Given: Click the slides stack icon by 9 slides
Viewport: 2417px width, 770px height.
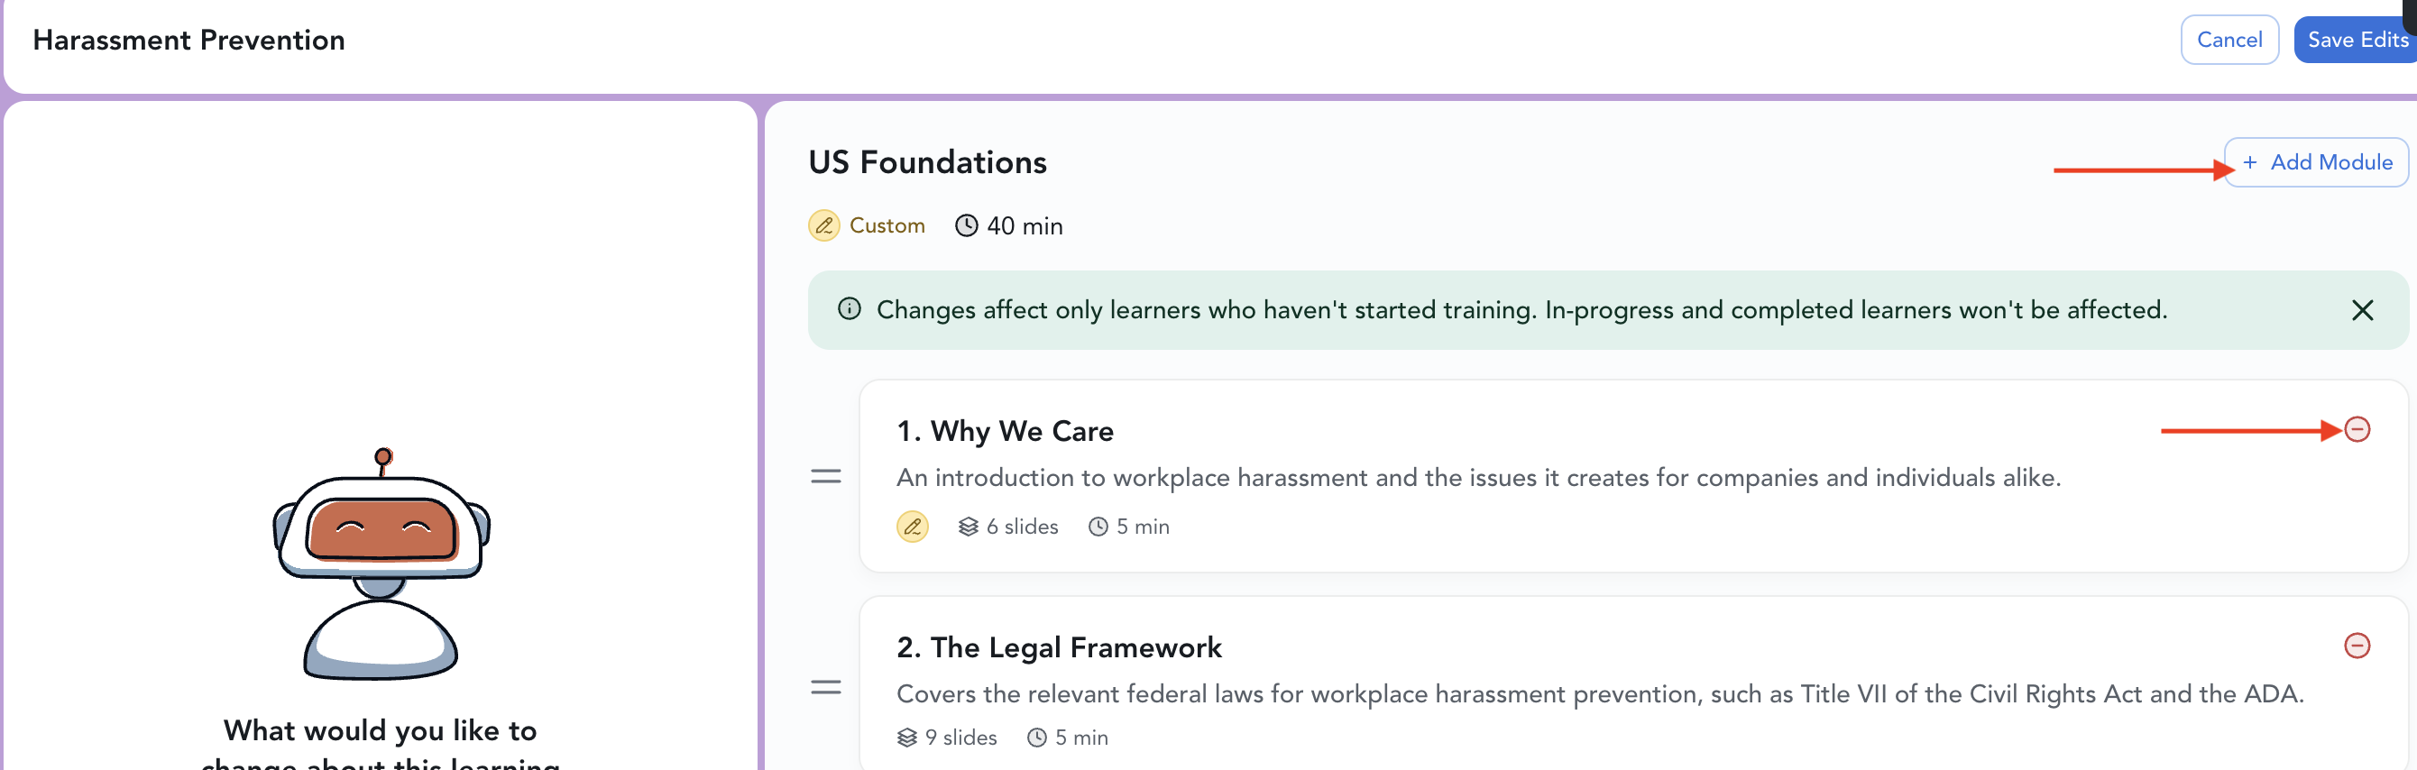Looking at the screenshot, I should (905, 738).
